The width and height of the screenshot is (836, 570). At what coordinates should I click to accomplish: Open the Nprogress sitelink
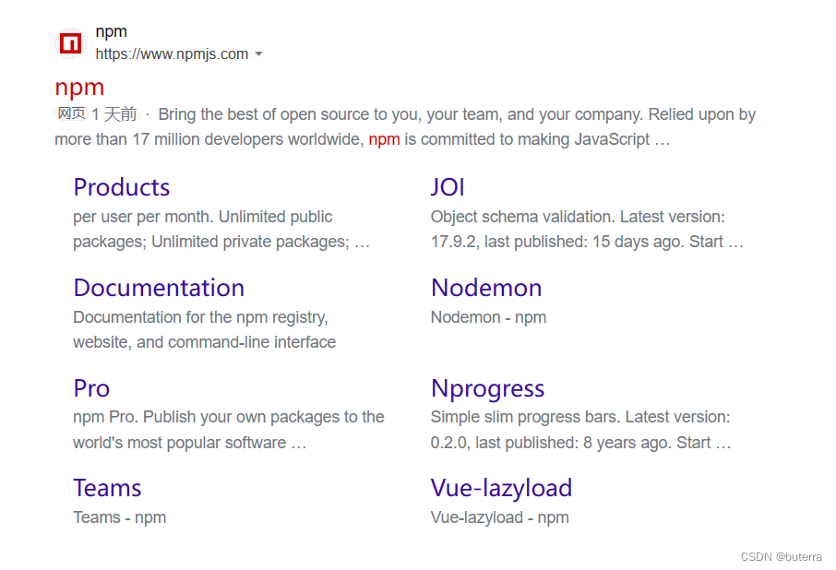(487, 388)
